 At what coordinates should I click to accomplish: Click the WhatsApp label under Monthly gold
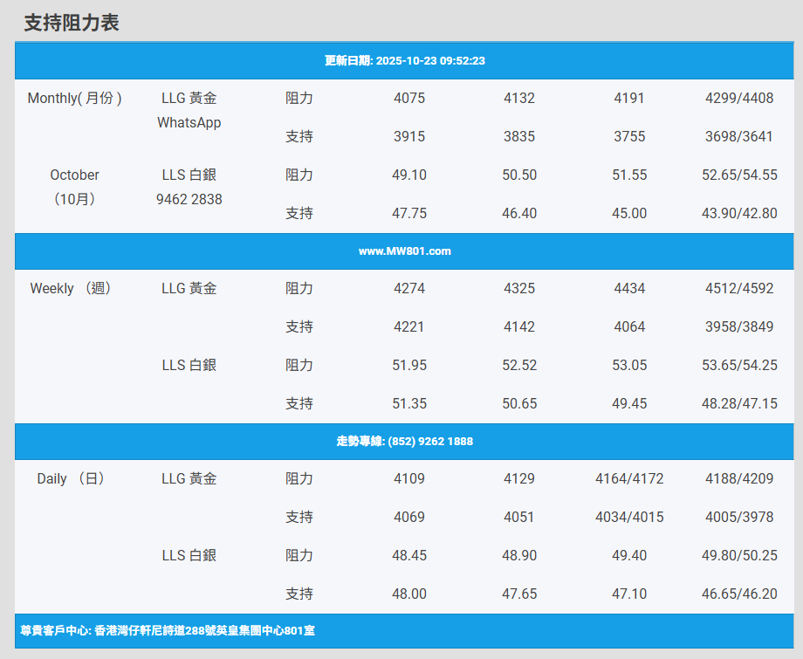[189, 122]
